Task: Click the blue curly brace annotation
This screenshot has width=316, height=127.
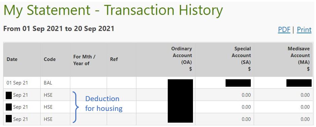Action: 76,107
